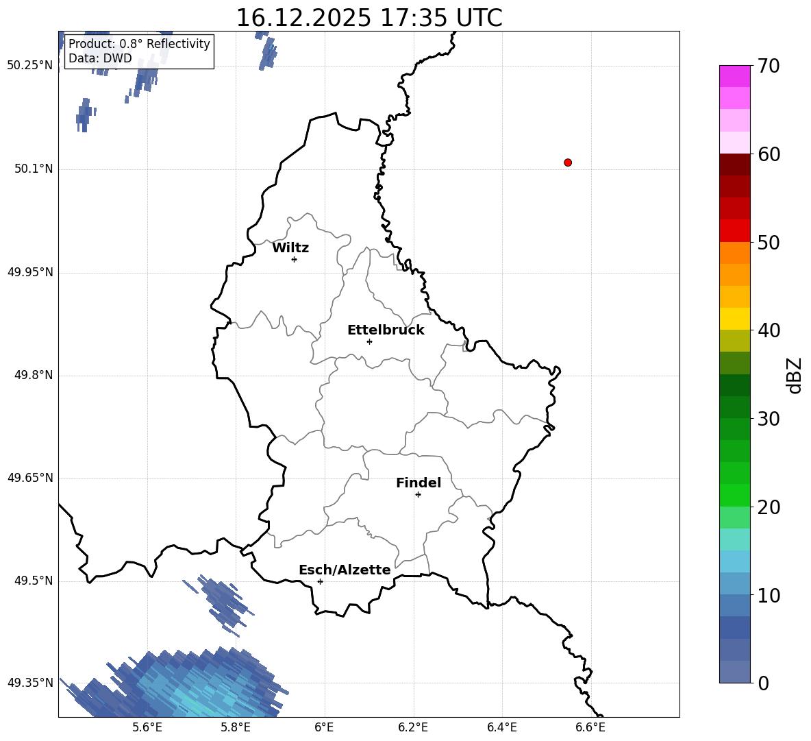The image size is (811, 741).
Task: Click the 10 value on the colorbar
Action: pos(769,595)
